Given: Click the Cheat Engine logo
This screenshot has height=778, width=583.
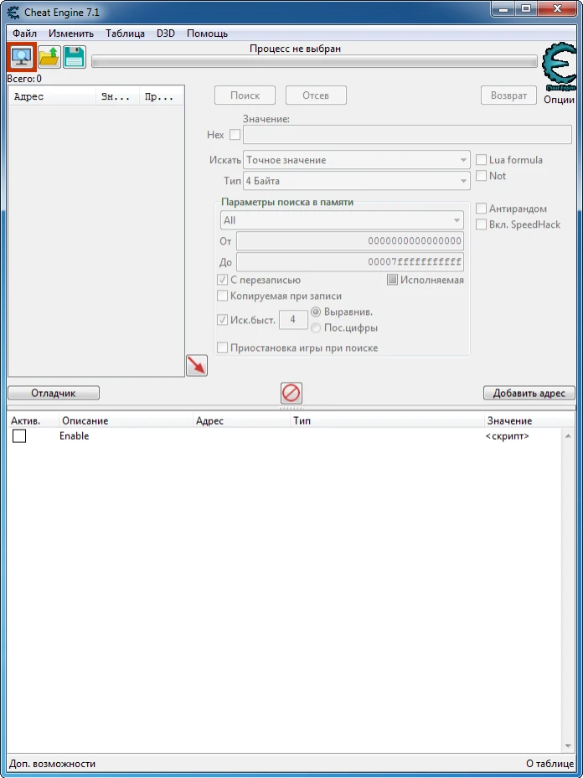Looking at the screenshot, I should [x=560, y=67].
